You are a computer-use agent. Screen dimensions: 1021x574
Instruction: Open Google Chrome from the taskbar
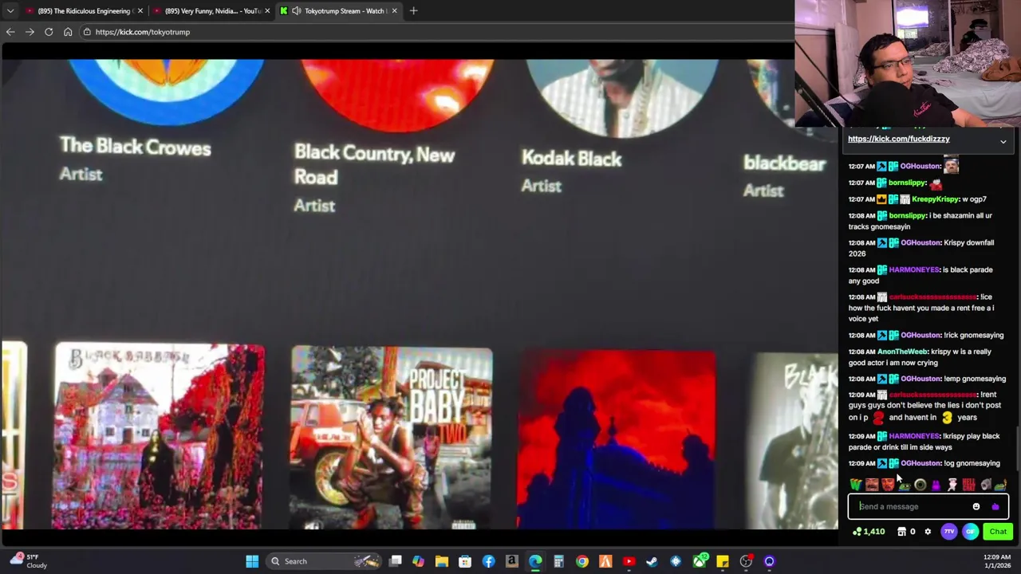[x=581, y=561]
